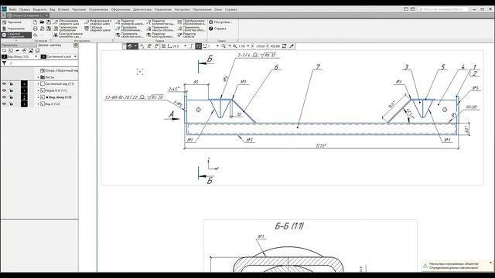Open Технические требования tool
Screen dimensions: 495x278
[x=67, y=29]
